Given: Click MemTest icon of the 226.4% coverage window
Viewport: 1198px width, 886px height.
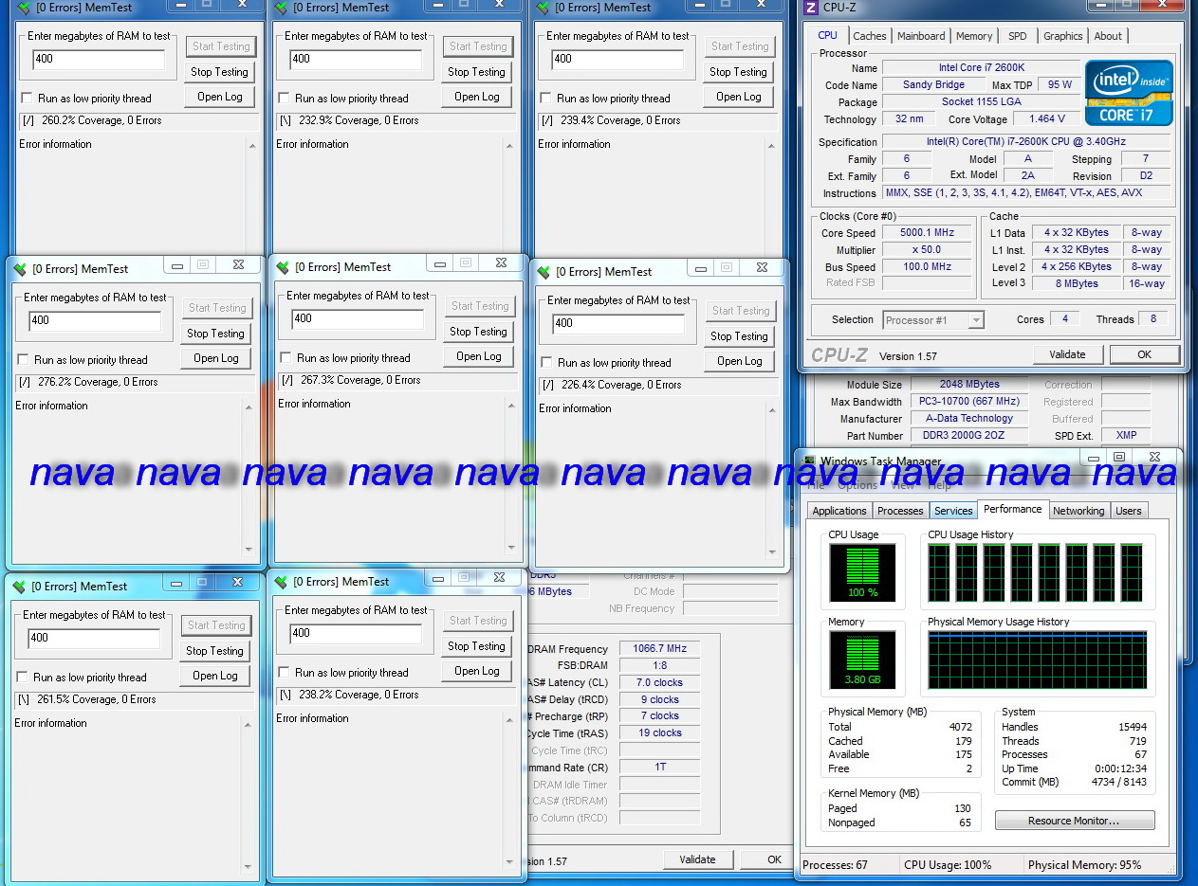Looking at the screenshot, I should [544, 272].
